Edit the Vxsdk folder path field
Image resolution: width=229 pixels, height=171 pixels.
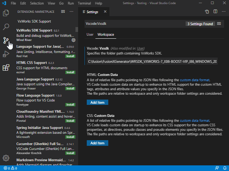pos(152,61)
